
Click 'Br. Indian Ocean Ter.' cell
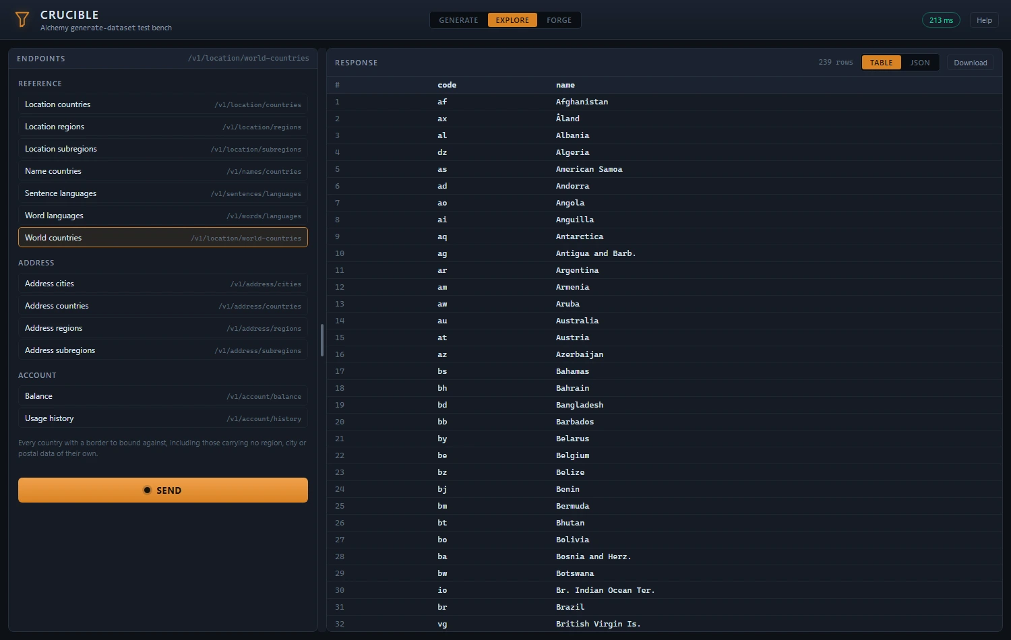(x=605, y=590)
